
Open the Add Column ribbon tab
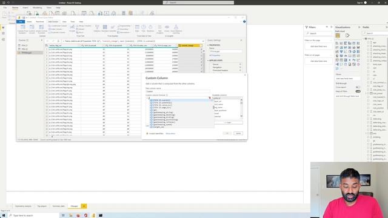53,22
